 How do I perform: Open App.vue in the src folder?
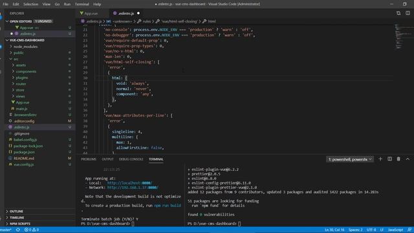23,102
